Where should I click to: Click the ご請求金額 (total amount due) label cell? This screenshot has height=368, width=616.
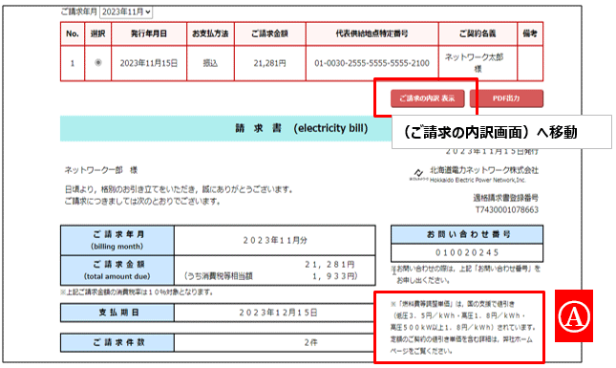[117, 271]
